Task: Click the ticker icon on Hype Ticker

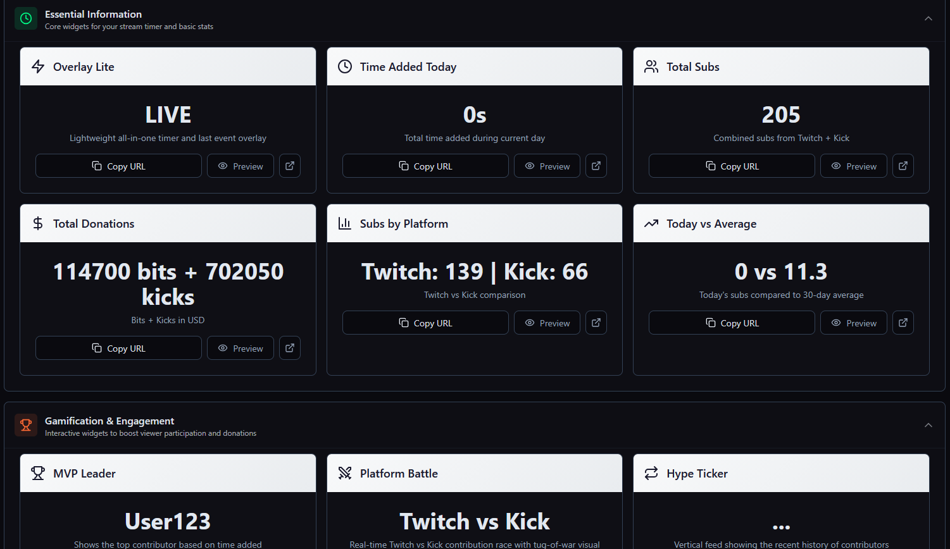Action: pos(651,473)
